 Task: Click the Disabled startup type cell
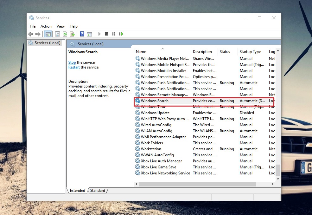pos(247,113)
